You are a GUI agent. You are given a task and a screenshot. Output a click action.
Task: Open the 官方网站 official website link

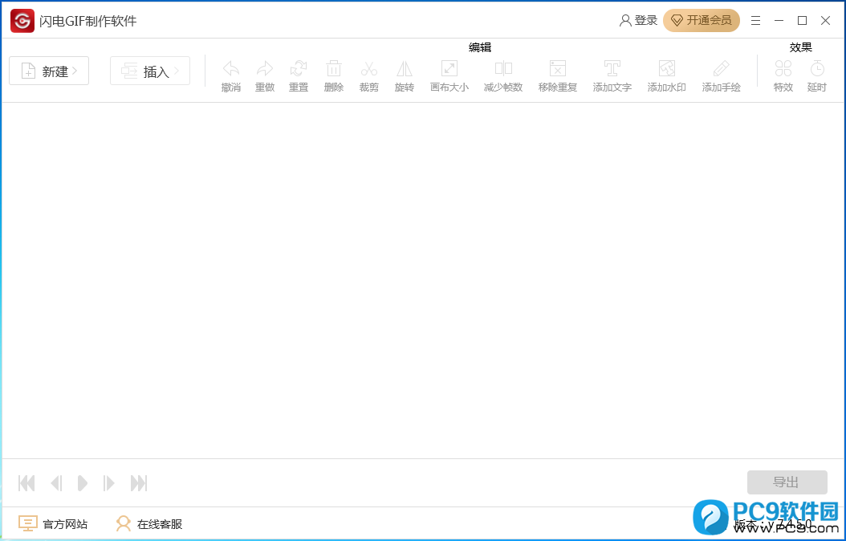coord(53,523)
